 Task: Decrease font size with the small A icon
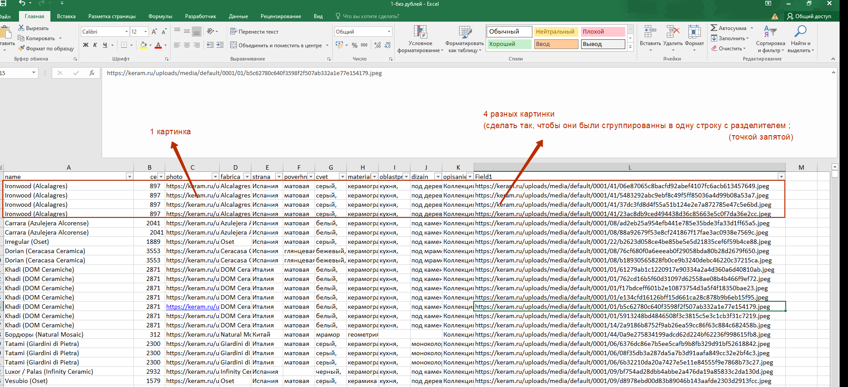click(164, 31)
